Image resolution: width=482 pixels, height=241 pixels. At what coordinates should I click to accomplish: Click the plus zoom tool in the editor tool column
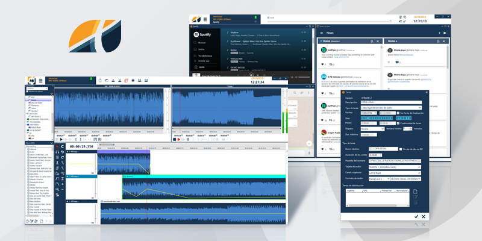coord(63,184)
